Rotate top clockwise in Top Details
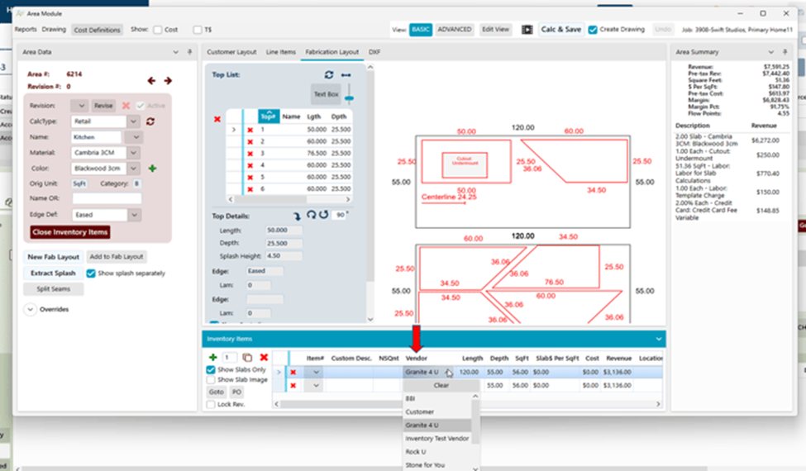Image resolution: width=806 pixels, height=471 pixels. coord(311,215)
